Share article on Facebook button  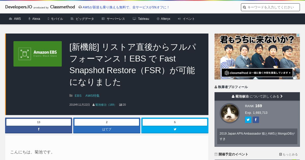coord(39,129)
